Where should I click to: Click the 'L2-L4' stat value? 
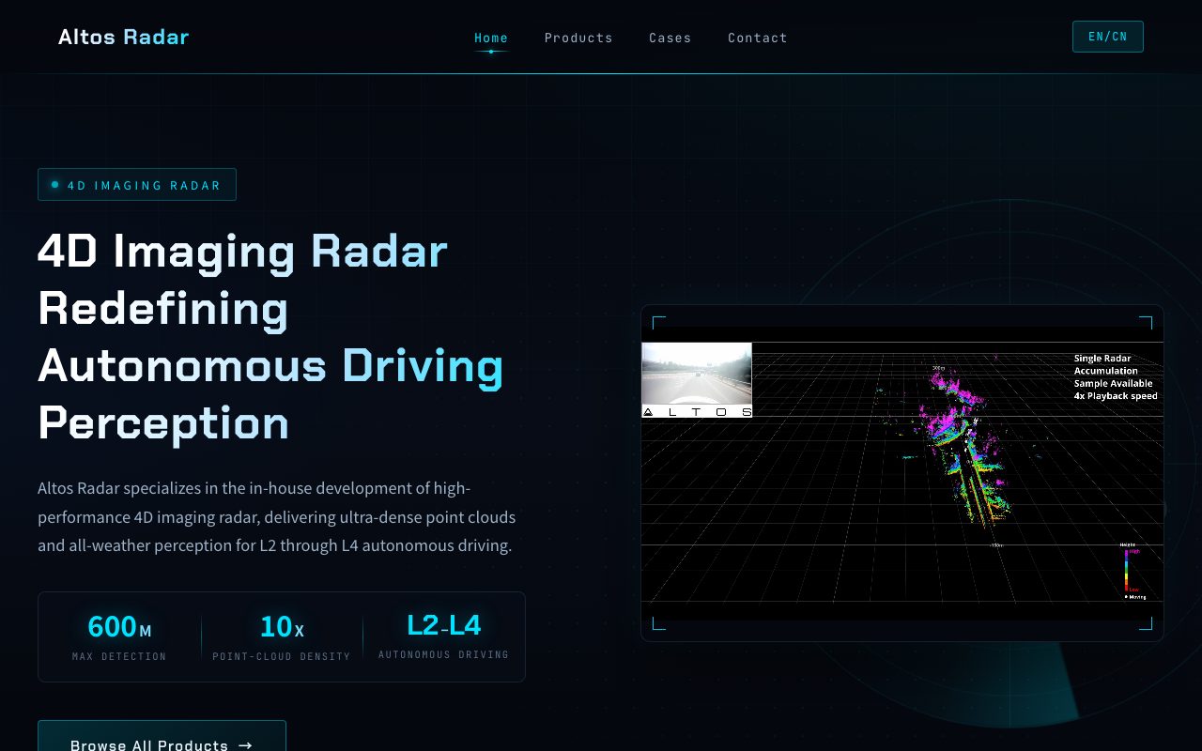click(x=444, y=625)
